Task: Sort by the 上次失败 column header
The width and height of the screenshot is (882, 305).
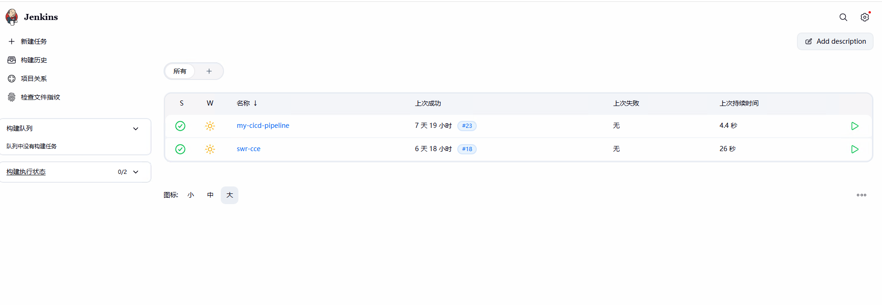Action: tap(626, 103)
